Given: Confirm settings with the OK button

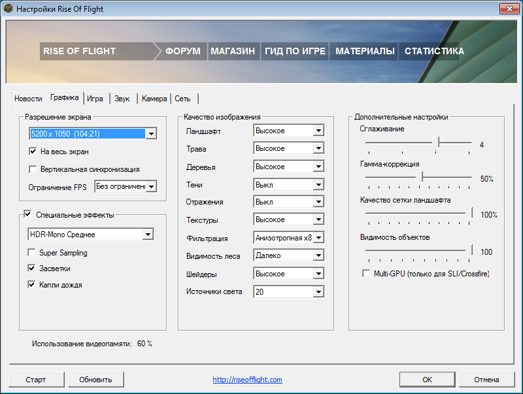Looking at the screenshot, I should [x=428, y=380].
